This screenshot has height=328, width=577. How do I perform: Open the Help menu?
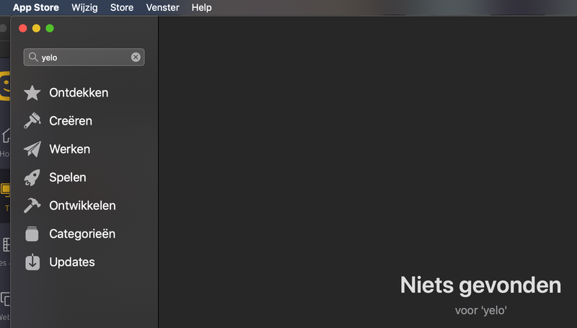[x=202, y=7]
